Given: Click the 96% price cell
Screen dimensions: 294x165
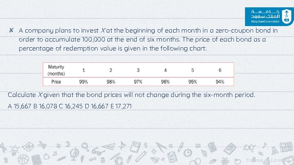Looking at the screenshot, I should [165, 81].
